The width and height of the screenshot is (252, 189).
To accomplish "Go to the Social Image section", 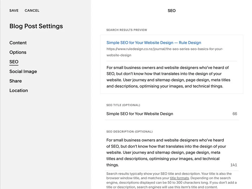I will [x=23, y=71].
